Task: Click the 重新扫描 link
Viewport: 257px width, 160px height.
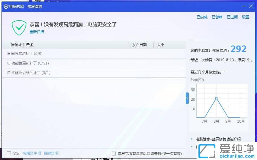Action: 37,32
